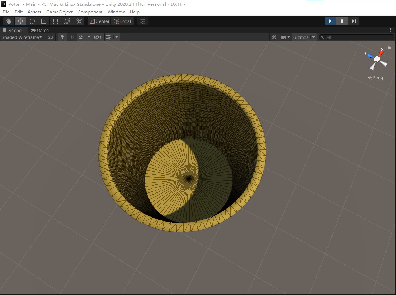Toggle pivot mode Center button

(x=100, y=21)
